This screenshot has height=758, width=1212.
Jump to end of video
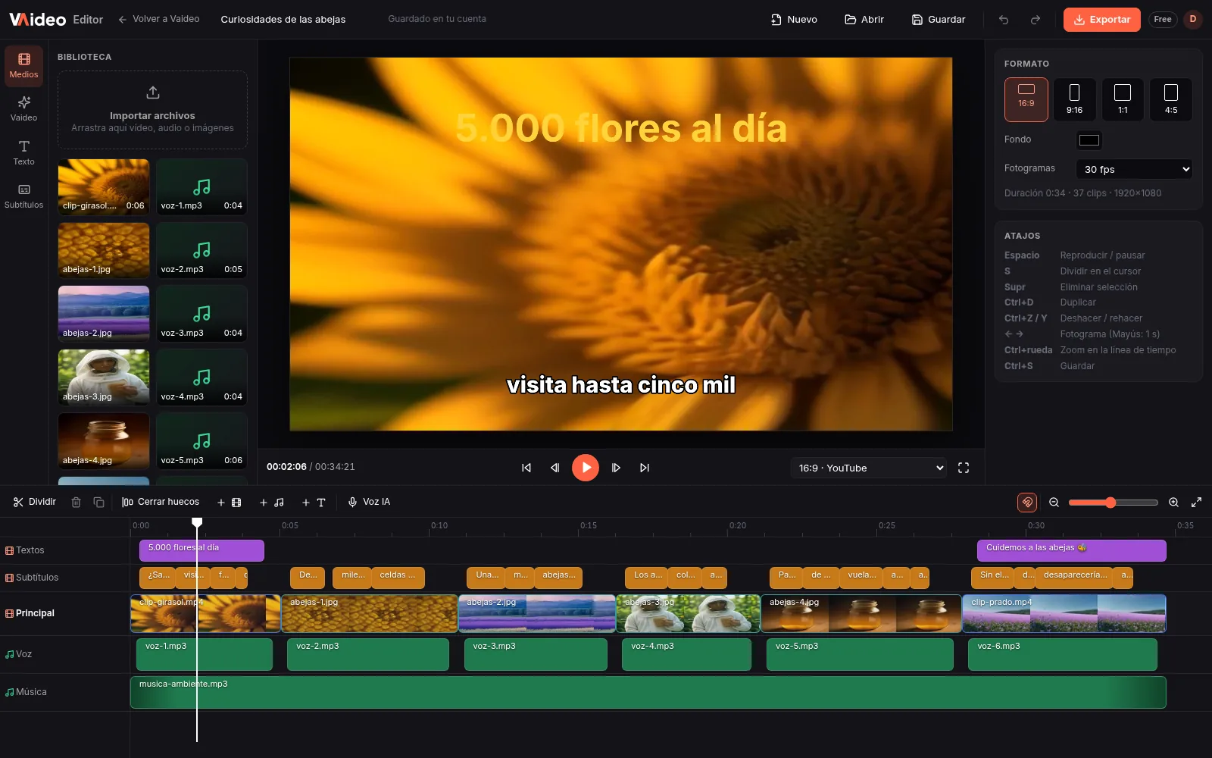click(x=645, y=468)
